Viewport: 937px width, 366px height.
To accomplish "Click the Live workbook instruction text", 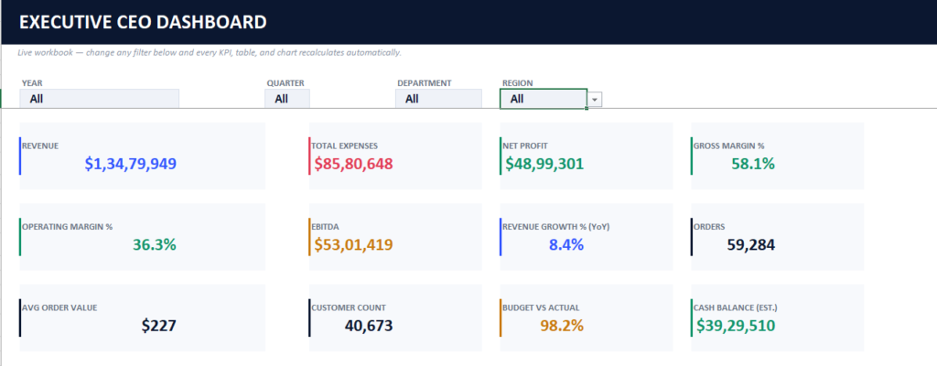I will click(x=210, y=53).
